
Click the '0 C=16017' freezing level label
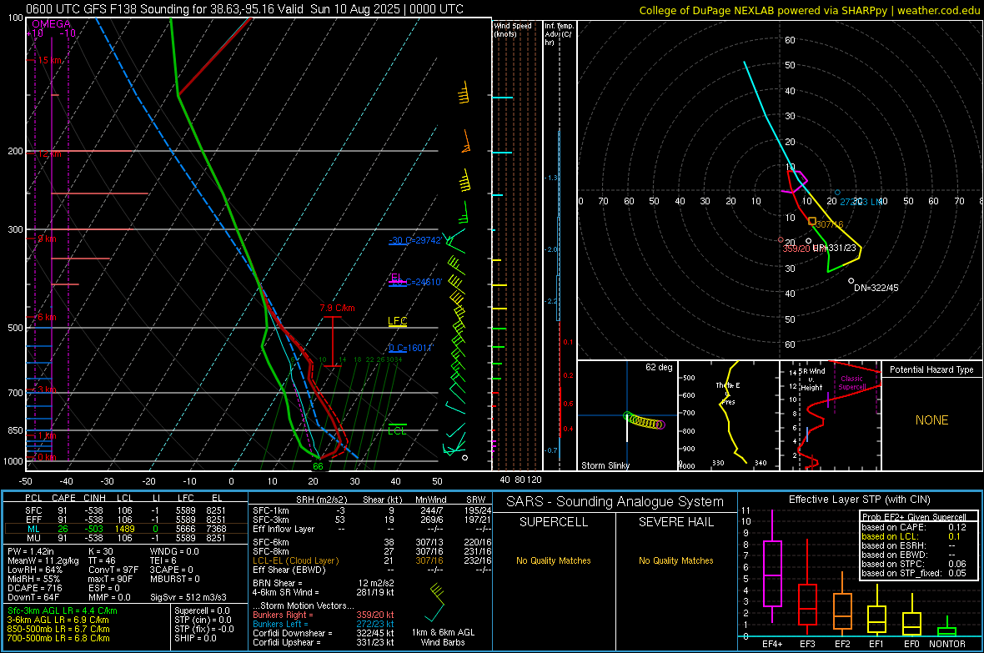(410, 348)
